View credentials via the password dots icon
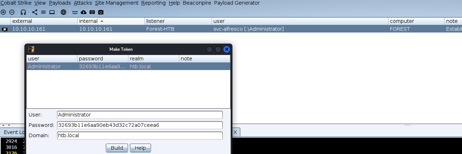The image size is (462, 154). (x=75, y=12)
